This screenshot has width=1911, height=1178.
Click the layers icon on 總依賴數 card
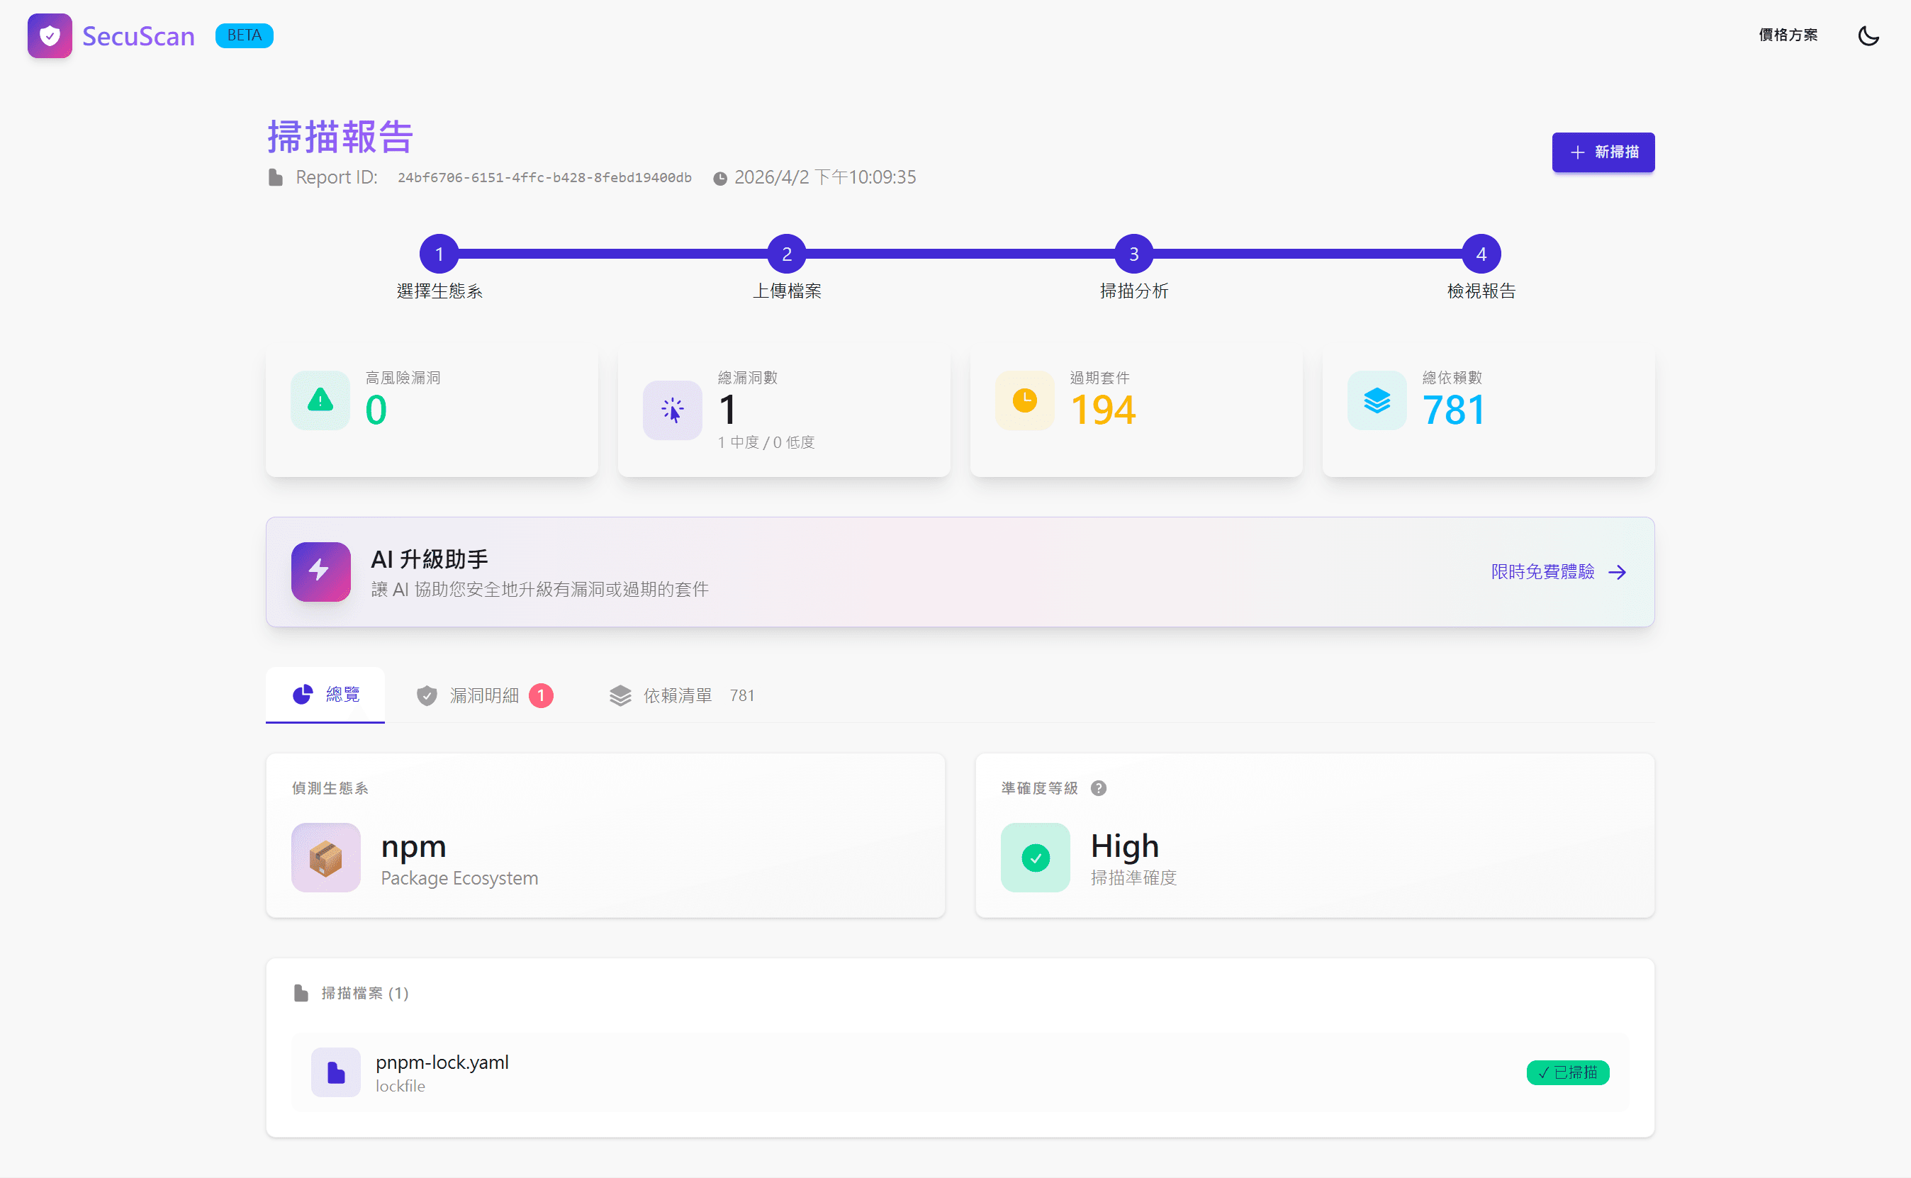1376,400
